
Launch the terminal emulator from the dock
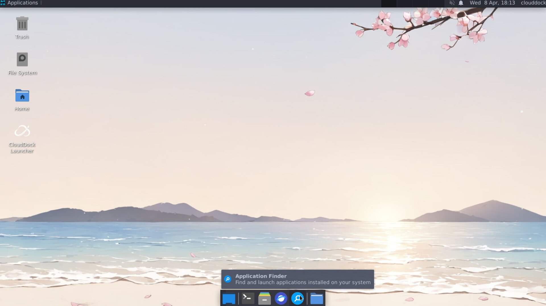(x=248, y=298)
